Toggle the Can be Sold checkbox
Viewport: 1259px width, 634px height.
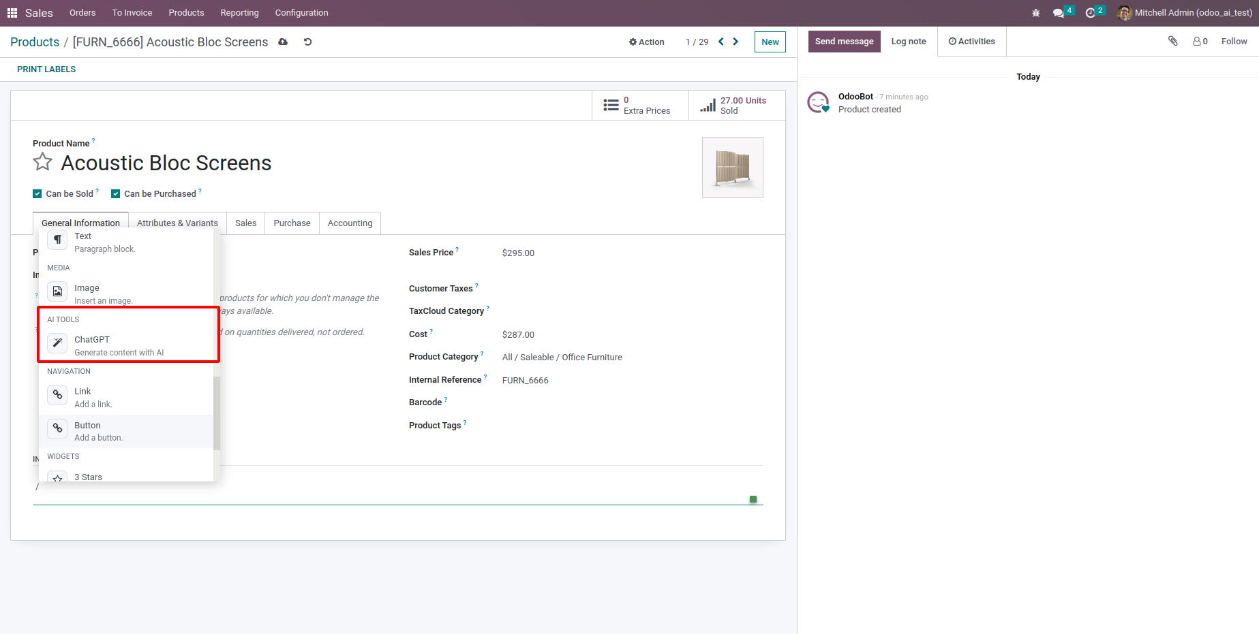pyautogui.click(x=37, y=194)
